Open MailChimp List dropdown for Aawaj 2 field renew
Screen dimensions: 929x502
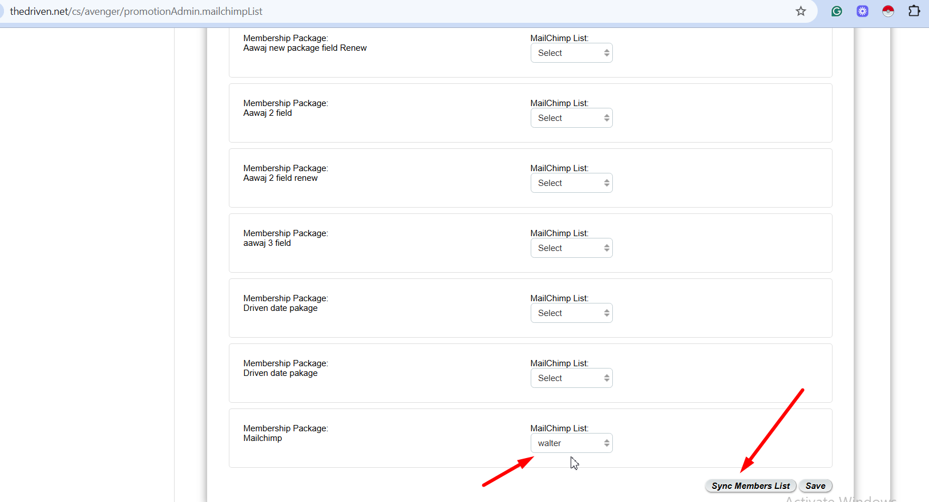click(571, 183)
